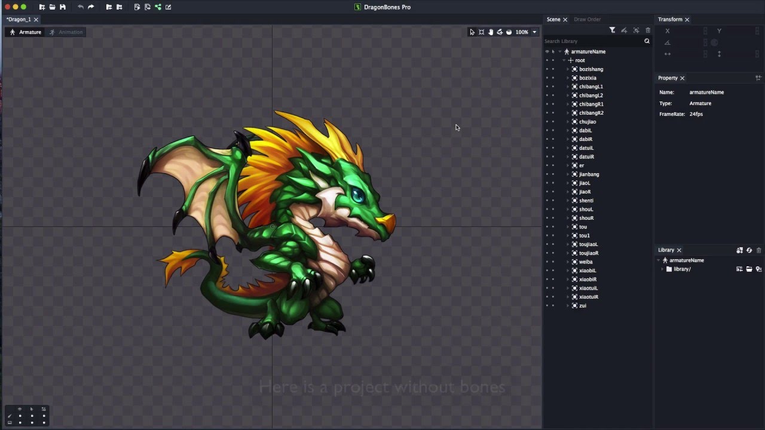Click the new symbol icon in Library panel
Image resolution: width=765 pixels, height=430 pixels.
click(x=739, y=250)
